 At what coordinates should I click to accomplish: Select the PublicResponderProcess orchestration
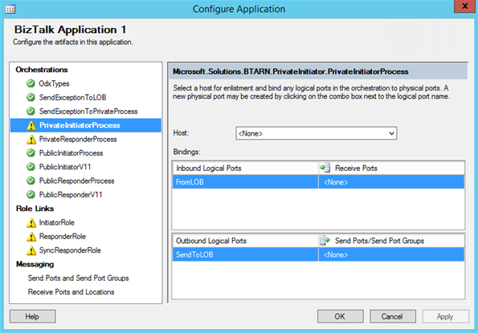click(x=77, y=181)
